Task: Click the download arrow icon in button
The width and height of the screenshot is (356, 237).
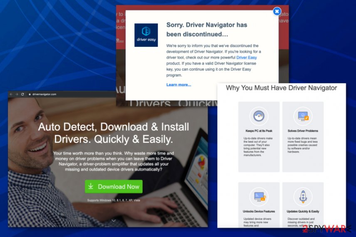Action: click(91, 186)
